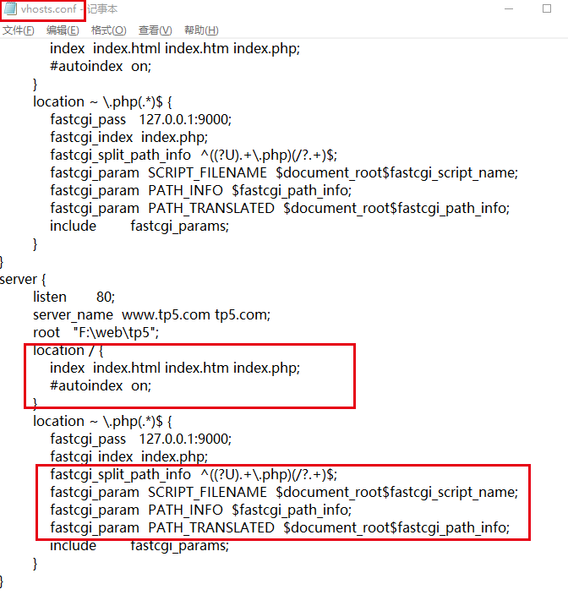Click second 'fastcgi_pass 127.0.0.1:9000;' line
The width and height of the screenshot is (568, 595).
141,439
